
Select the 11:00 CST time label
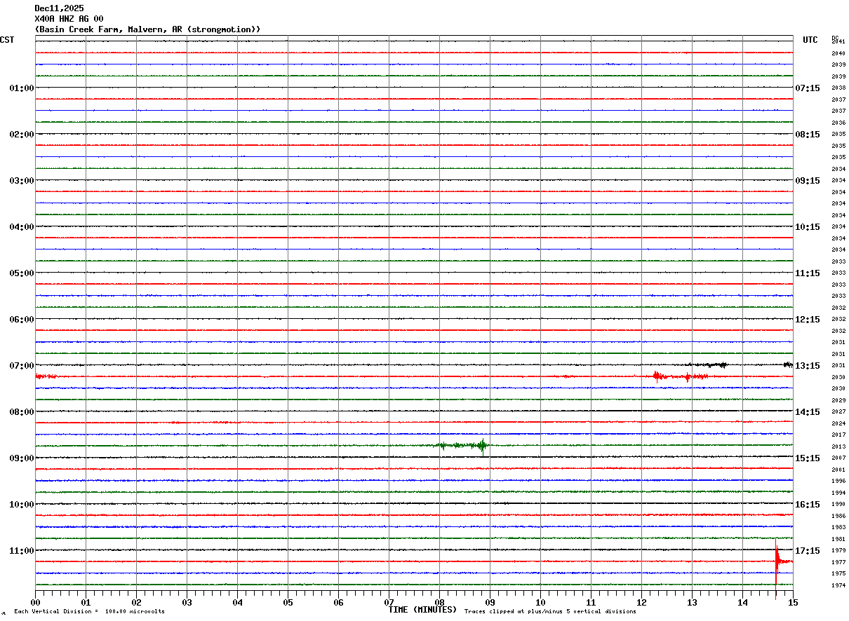(22, 551)
